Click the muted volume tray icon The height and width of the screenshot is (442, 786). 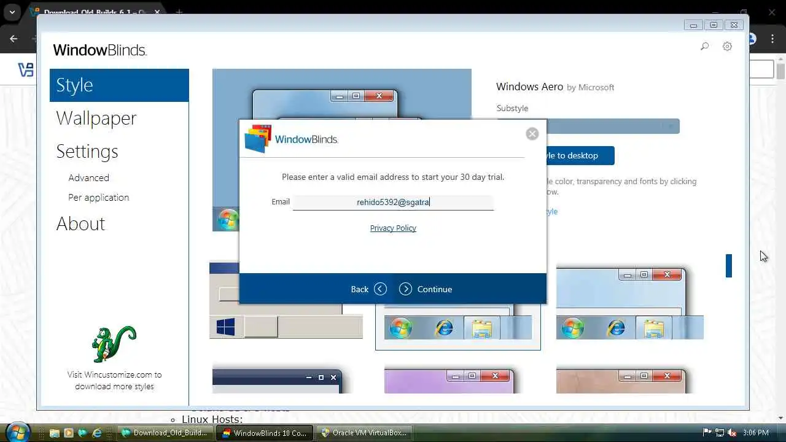tap(733, 433)
